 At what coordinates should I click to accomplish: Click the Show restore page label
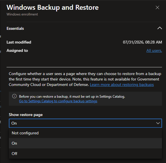click(x=26, y=115)
